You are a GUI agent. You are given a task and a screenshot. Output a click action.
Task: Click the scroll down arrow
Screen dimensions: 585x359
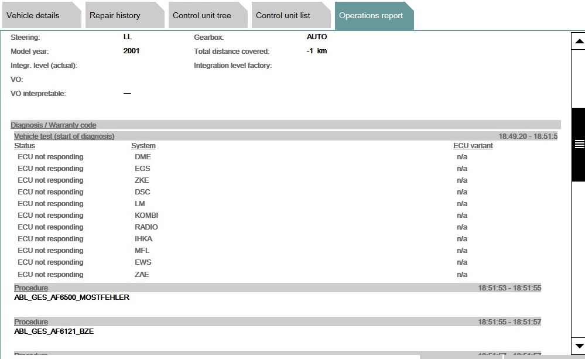point(579,347)
